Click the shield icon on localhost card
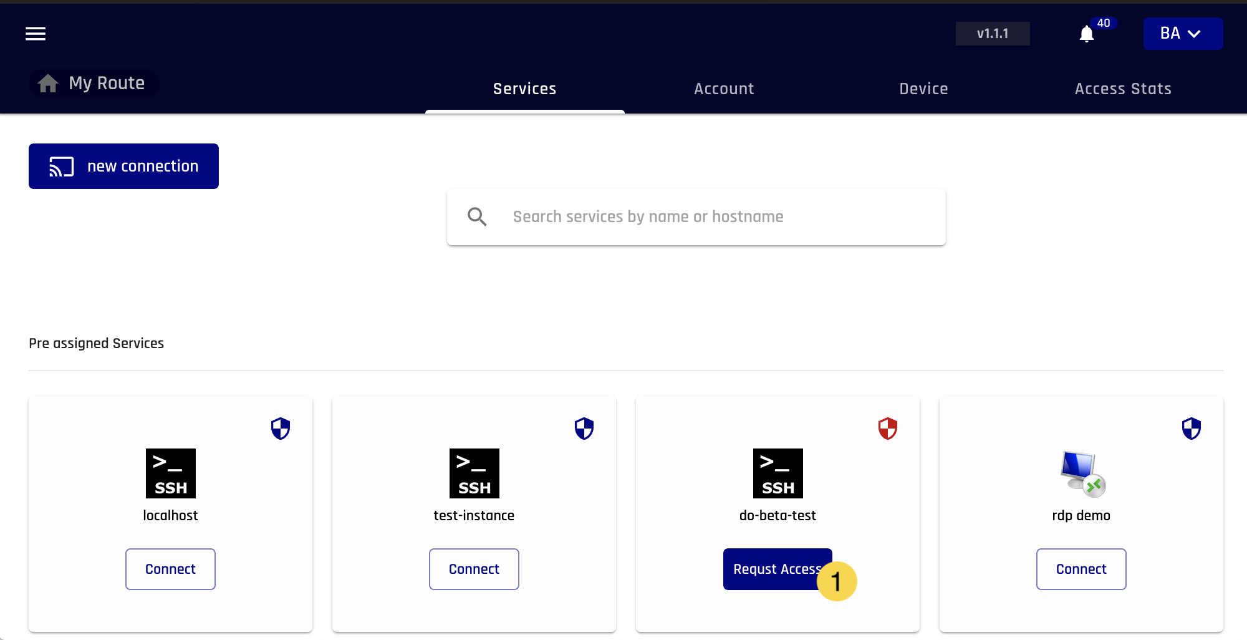The image size is (1247, 640). (280, 429)
